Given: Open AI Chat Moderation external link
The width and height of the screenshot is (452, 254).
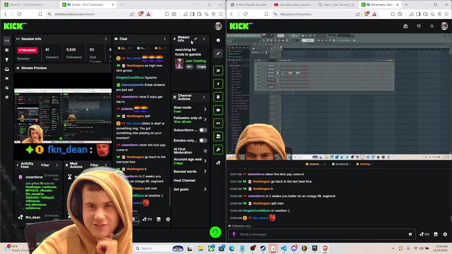Looking at the screenshot, I should pos(205,151).
